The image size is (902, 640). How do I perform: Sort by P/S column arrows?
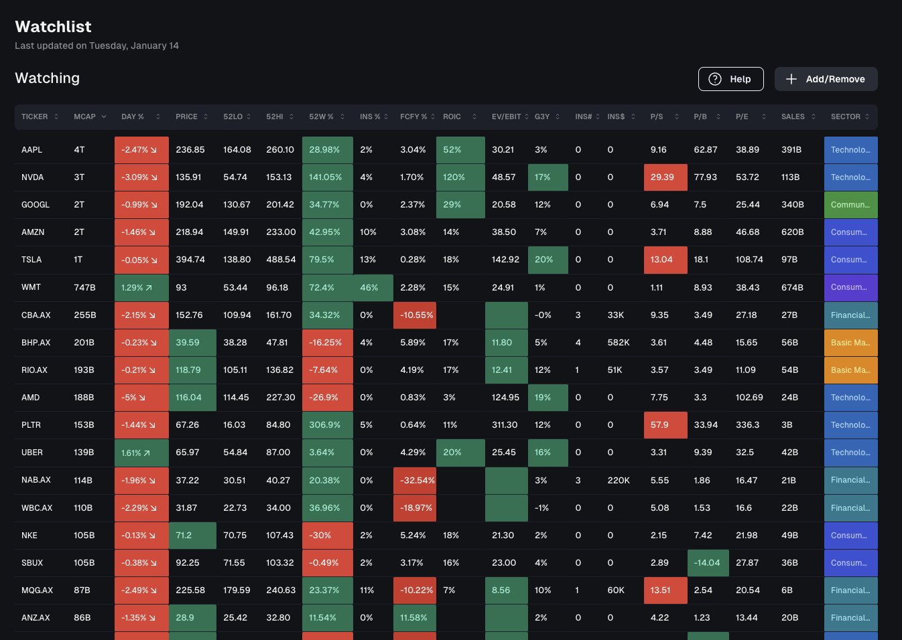(677, 116)
